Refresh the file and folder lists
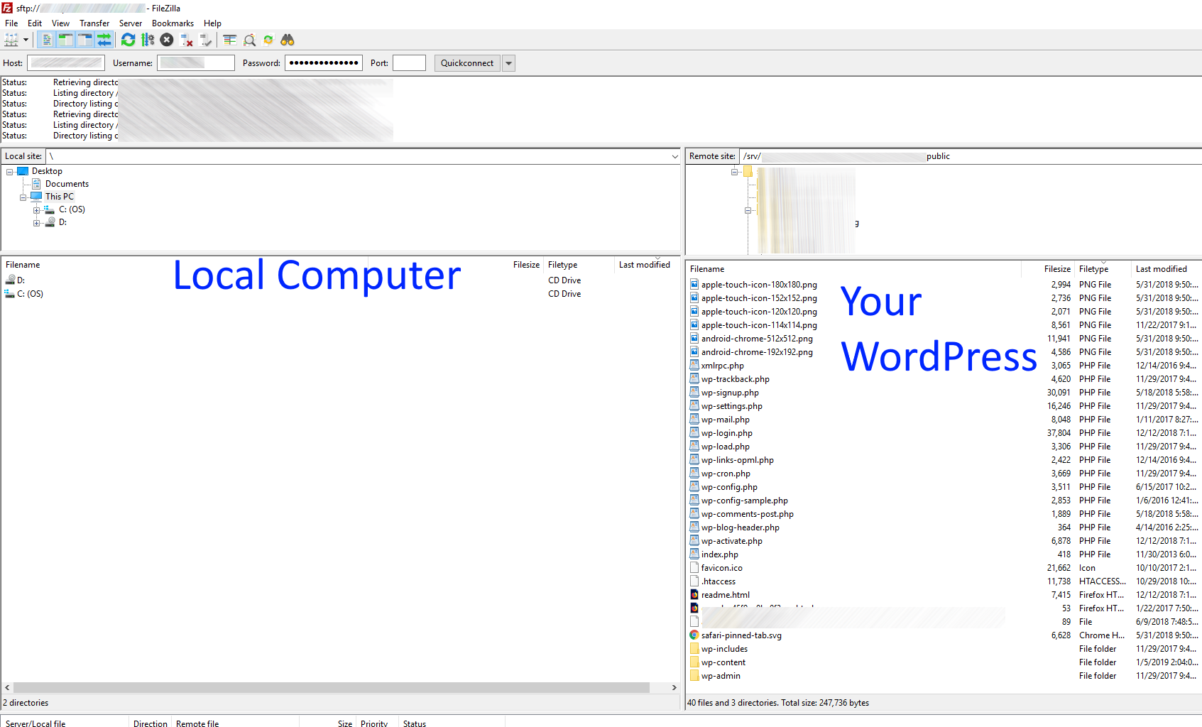Viewport: 1202px width, 727px height. tap(129, 40)
